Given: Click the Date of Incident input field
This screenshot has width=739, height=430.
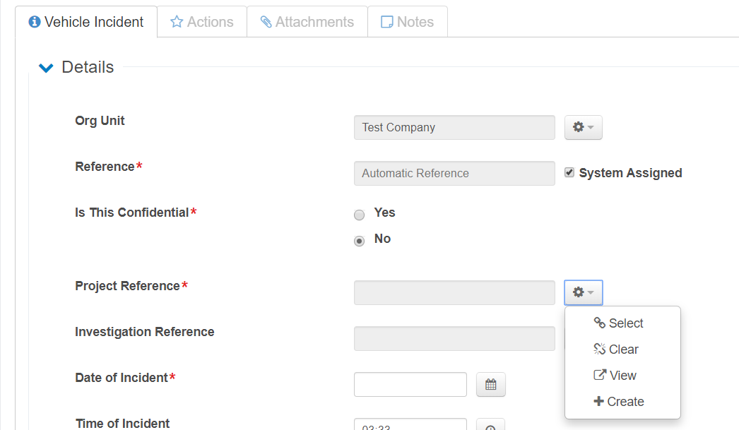Looking at the screenshot, I should coord(410,385).
